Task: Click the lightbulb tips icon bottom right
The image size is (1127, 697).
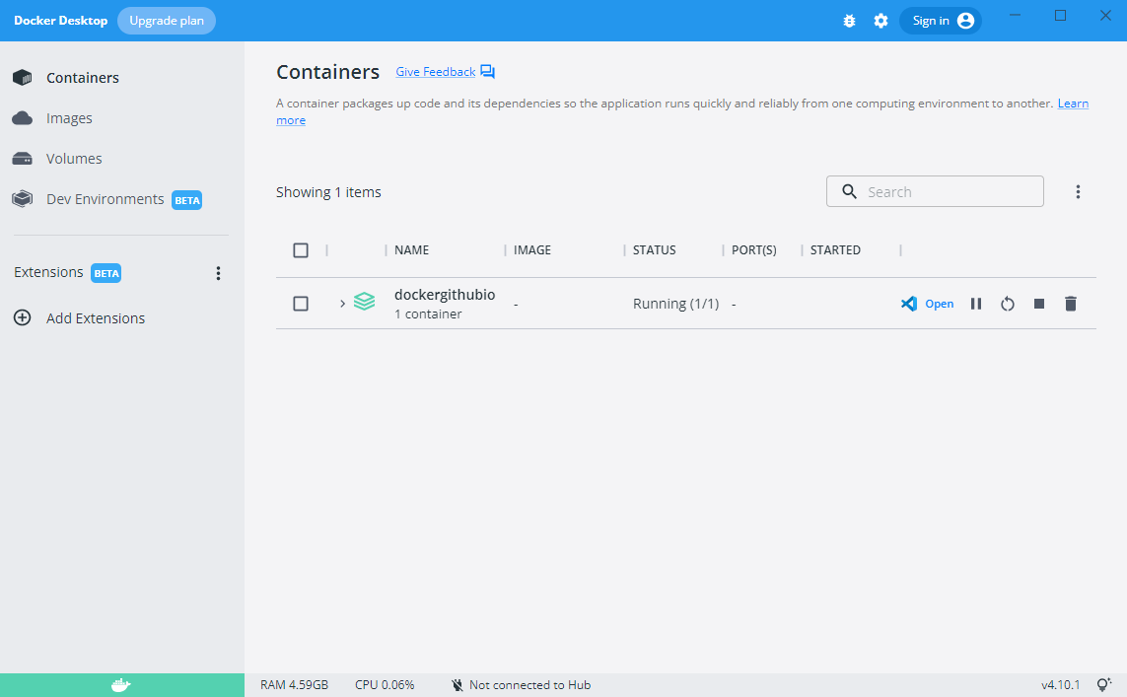Action: (x=1104, y=685)
